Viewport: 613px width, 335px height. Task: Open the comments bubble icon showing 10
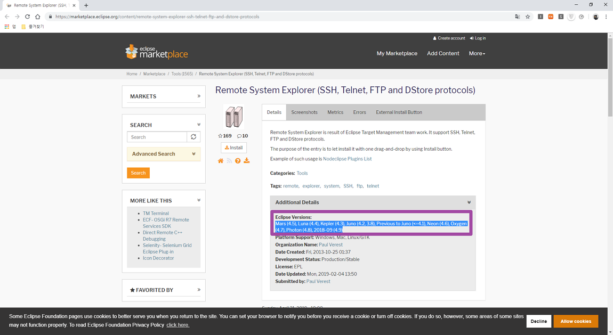(239, 136)
